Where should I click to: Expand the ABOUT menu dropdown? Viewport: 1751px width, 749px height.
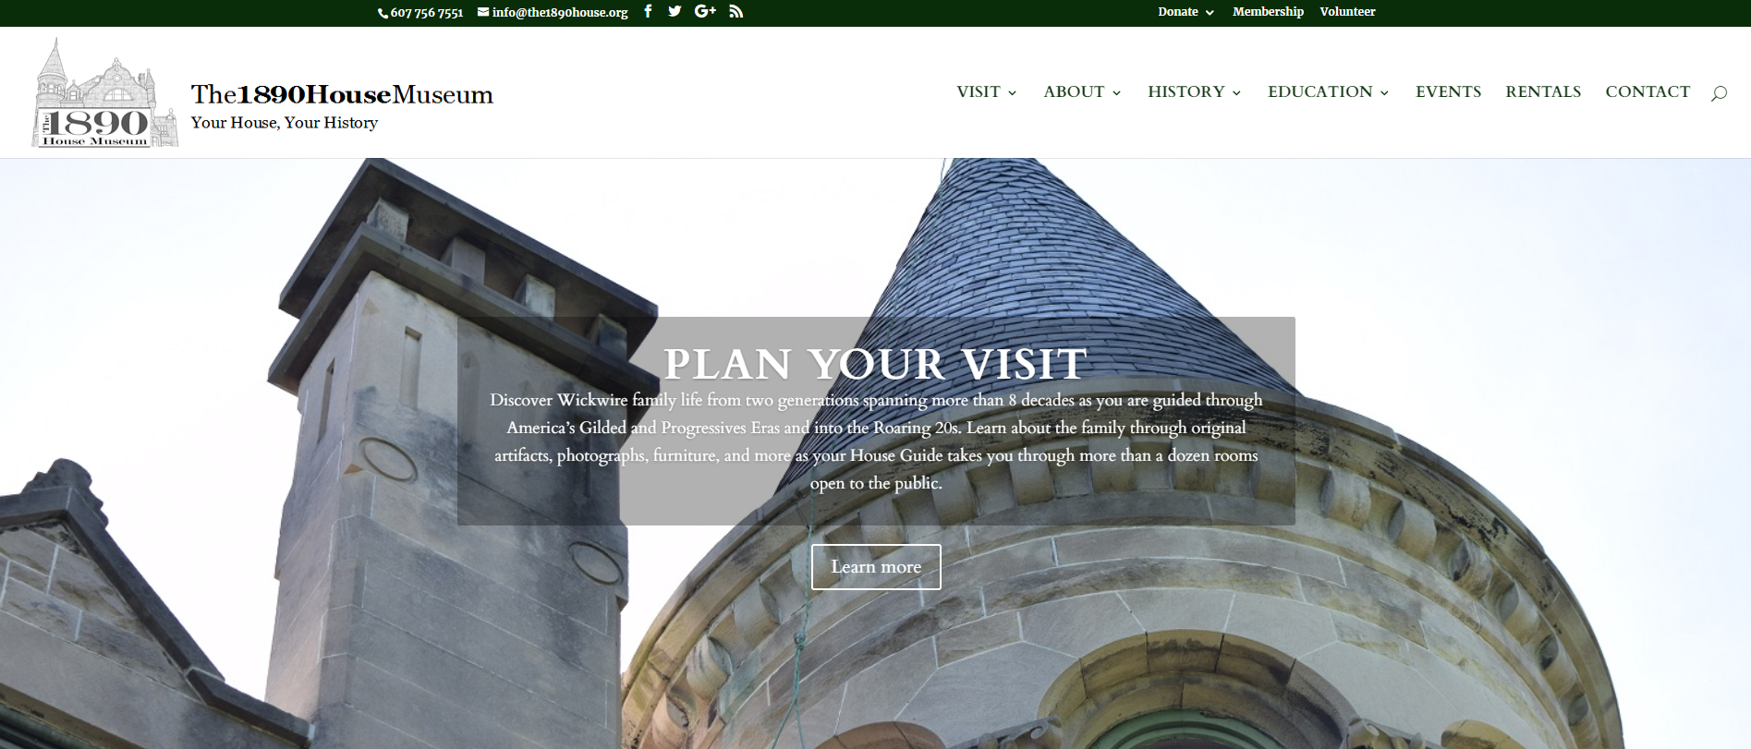(x=1082, y=91)
